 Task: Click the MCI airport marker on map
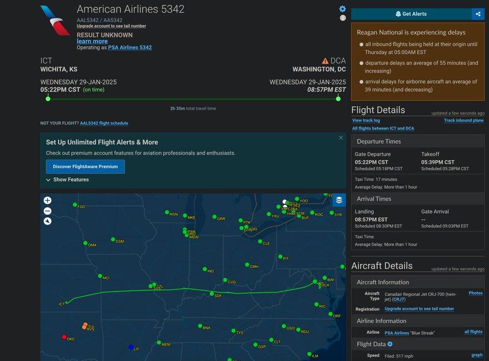pyautogui.click(x=100, y=276)
